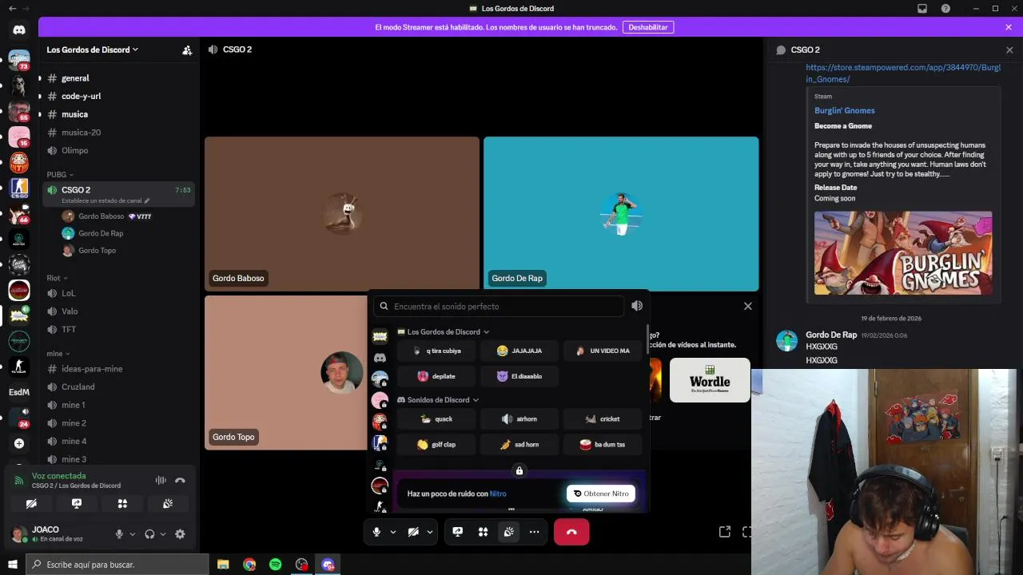Select Discord default sounds in soundboard sidebar
The image size is (1023, 575).
point(380,358)
